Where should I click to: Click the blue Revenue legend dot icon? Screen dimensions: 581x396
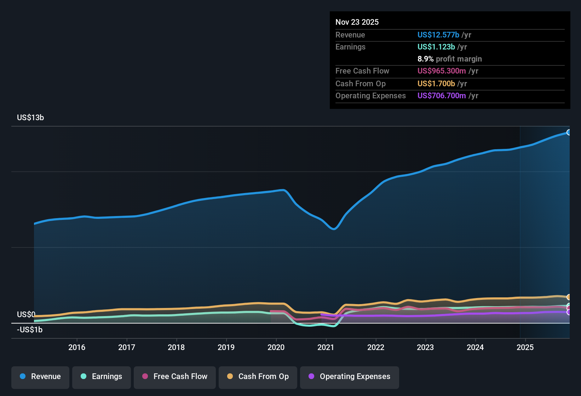pyautogui.click(x=22, y=377)
